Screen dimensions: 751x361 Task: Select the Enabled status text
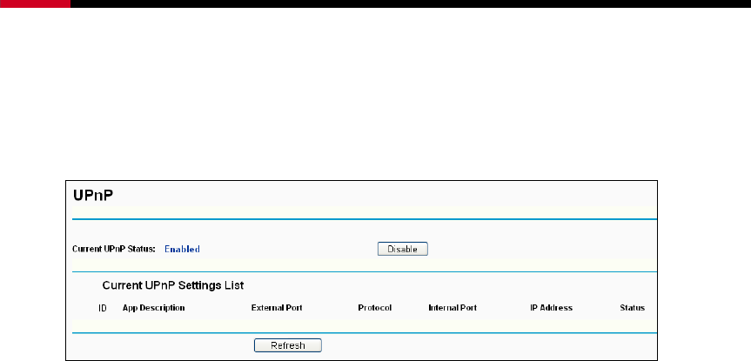pos(182,249)
